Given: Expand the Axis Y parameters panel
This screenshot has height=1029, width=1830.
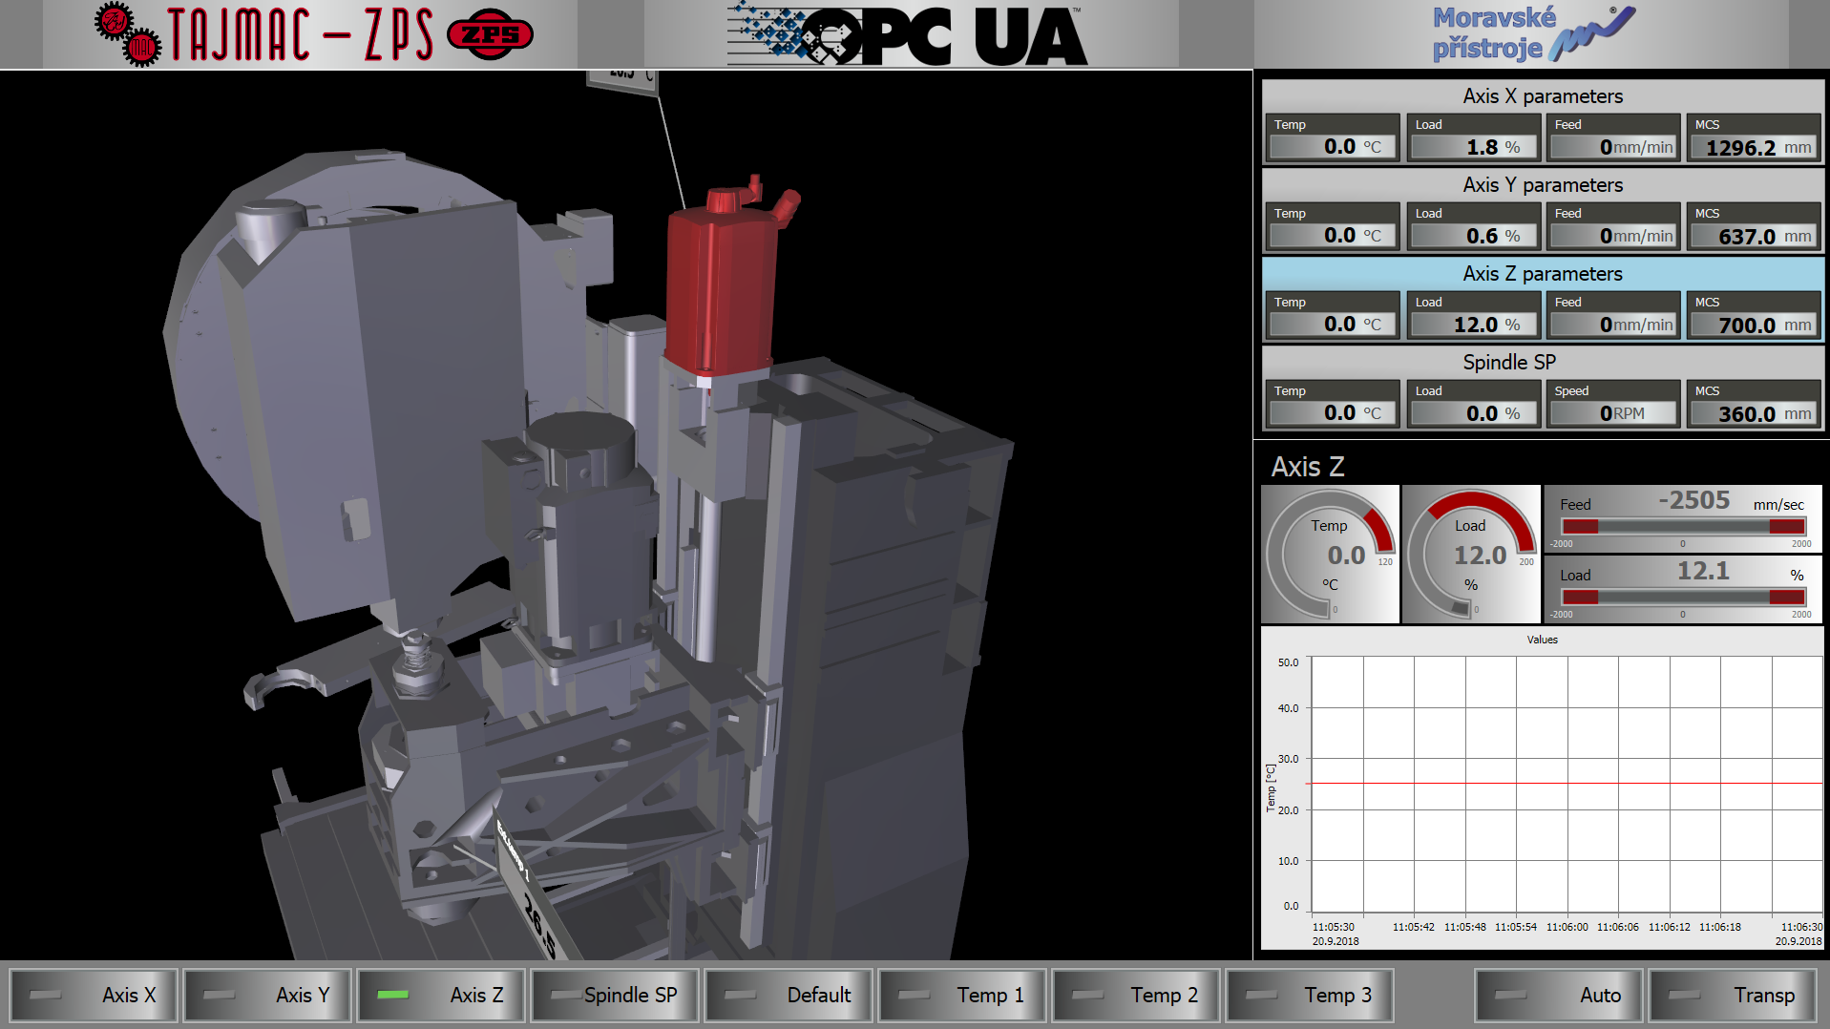Looking at the screenshot, I should (1542, 185).
